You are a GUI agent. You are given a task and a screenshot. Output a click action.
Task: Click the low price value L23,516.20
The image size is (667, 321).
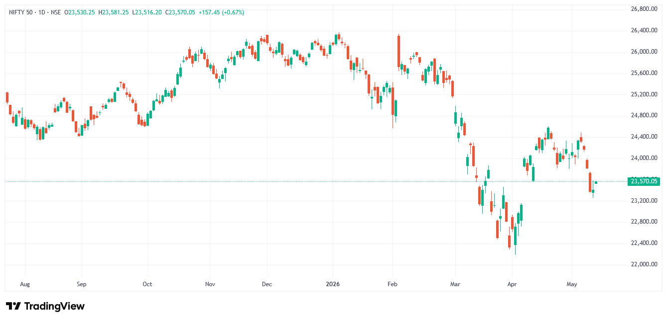147,12
